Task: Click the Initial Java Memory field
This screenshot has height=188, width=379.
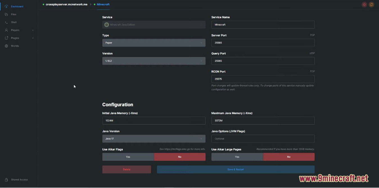Action: pos(154,121)
